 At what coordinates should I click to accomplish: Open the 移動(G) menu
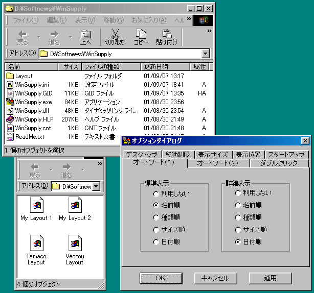[x=114, y=20]
